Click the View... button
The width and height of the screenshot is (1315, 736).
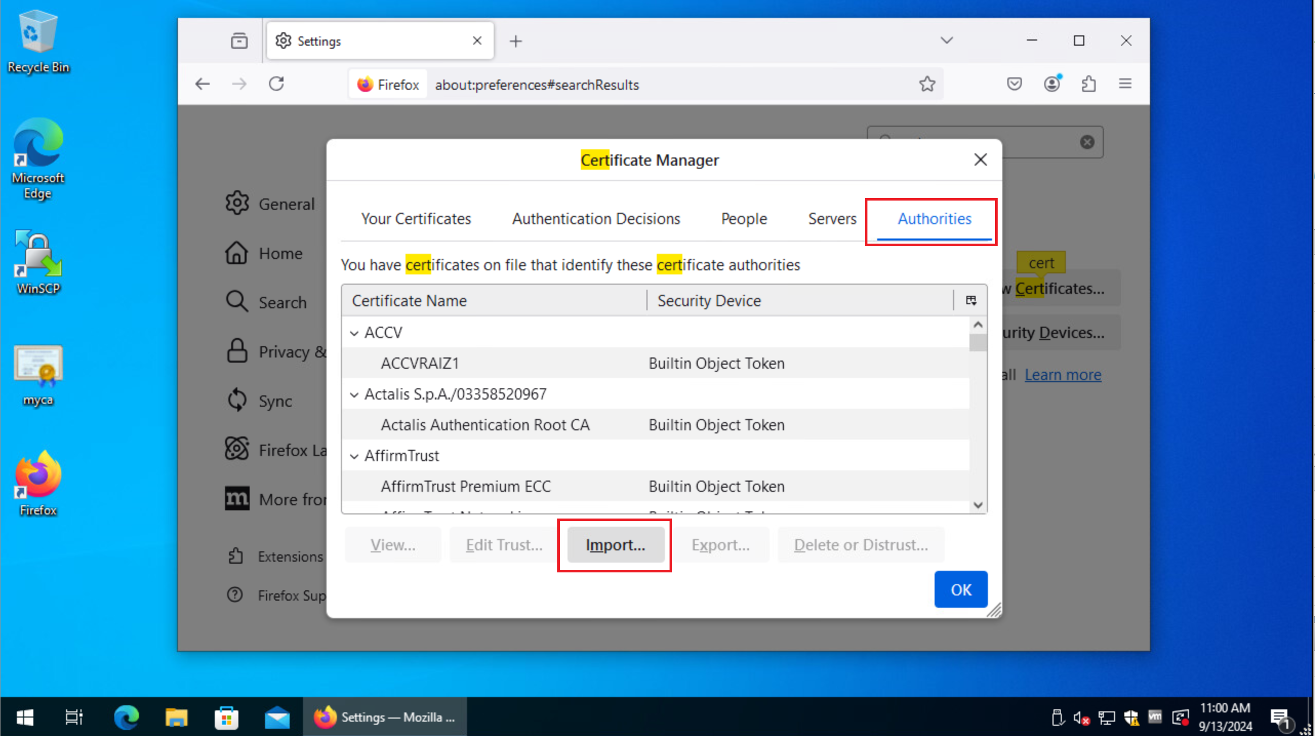point(393,545)
